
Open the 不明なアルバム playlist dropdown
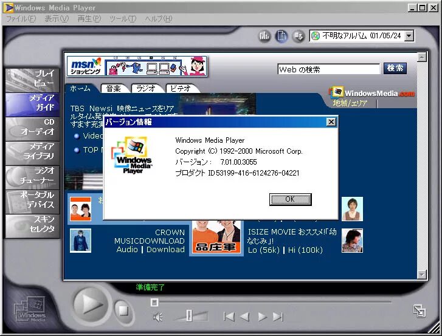(x=409, y=36)
